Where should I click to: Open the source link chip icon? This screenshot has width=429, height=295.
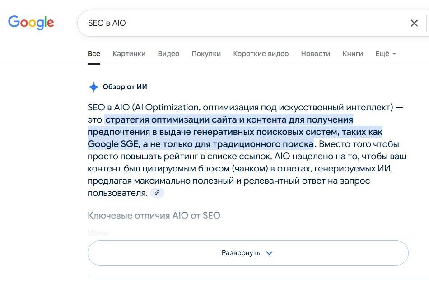pos(157,193)
